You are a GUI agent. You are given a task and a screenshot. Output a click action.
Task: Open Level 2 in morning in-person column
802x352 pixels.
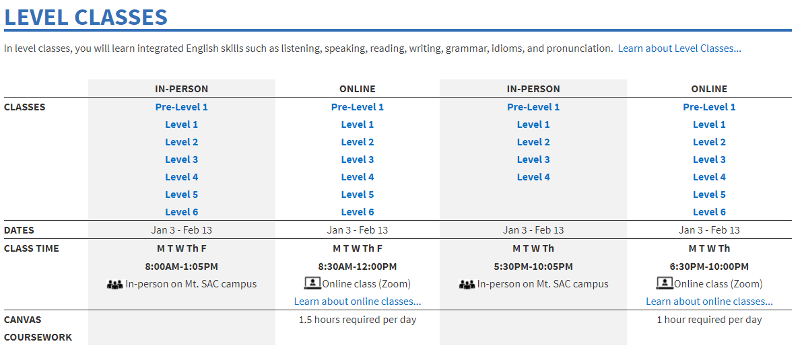tap(182, 142)
